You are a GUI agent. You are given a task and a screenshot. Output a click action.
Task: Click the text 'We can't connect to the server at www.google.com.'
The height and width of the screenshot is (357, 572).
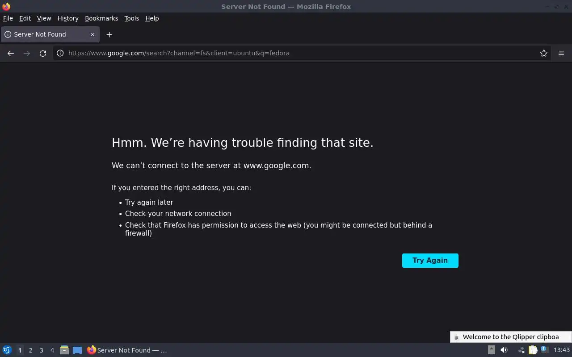pos(211,166)
